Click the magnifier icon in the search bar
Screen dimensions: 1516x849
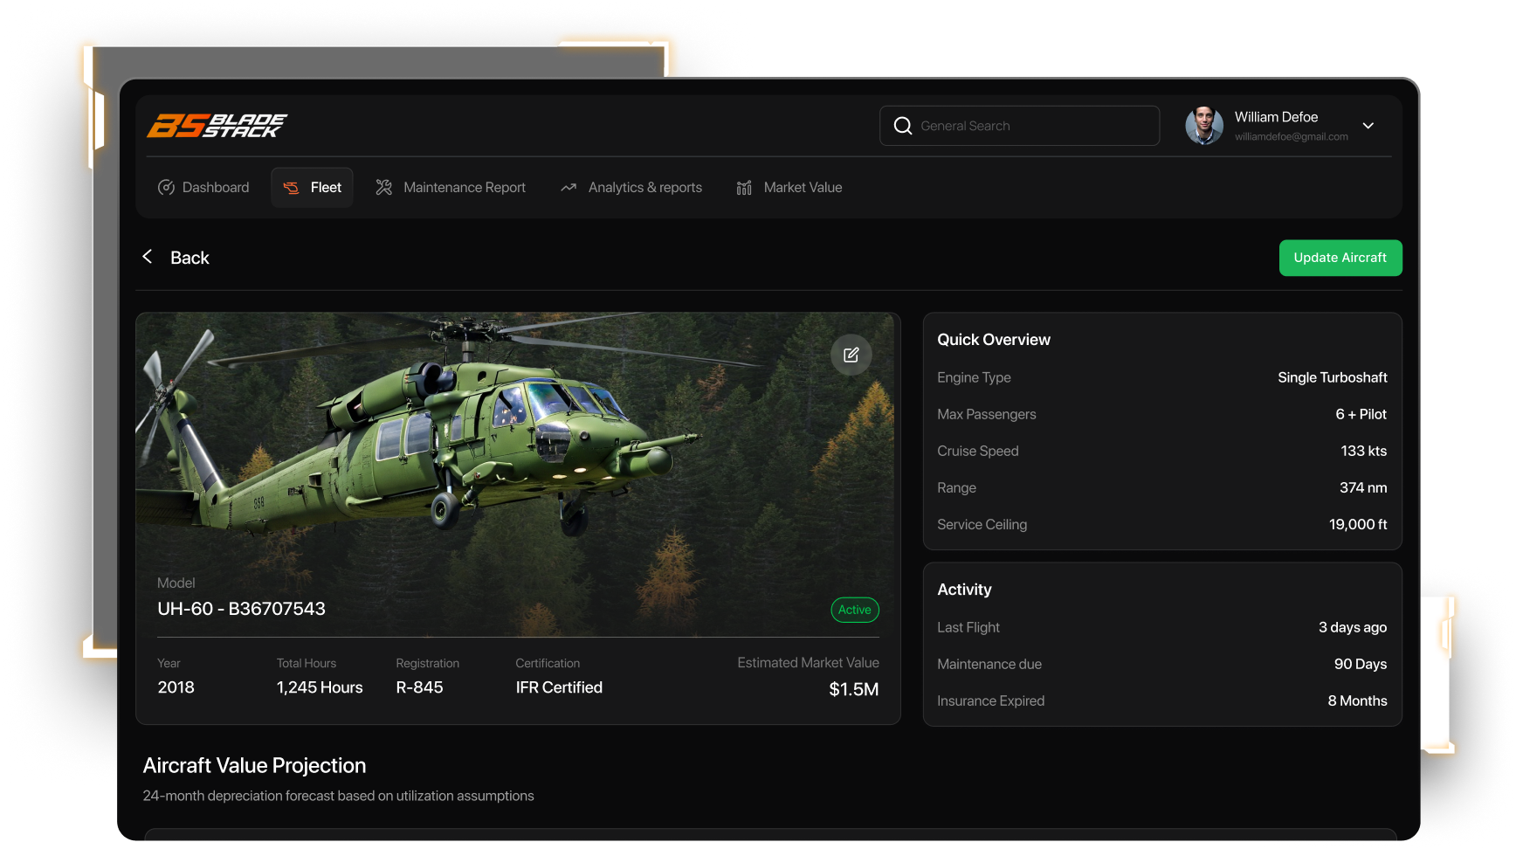[x=903, y=126]
